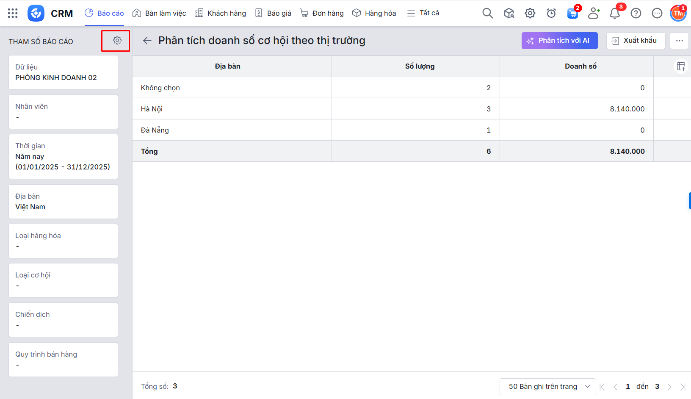
Task: Open the help question mark icon
Action: pos(636,13)
